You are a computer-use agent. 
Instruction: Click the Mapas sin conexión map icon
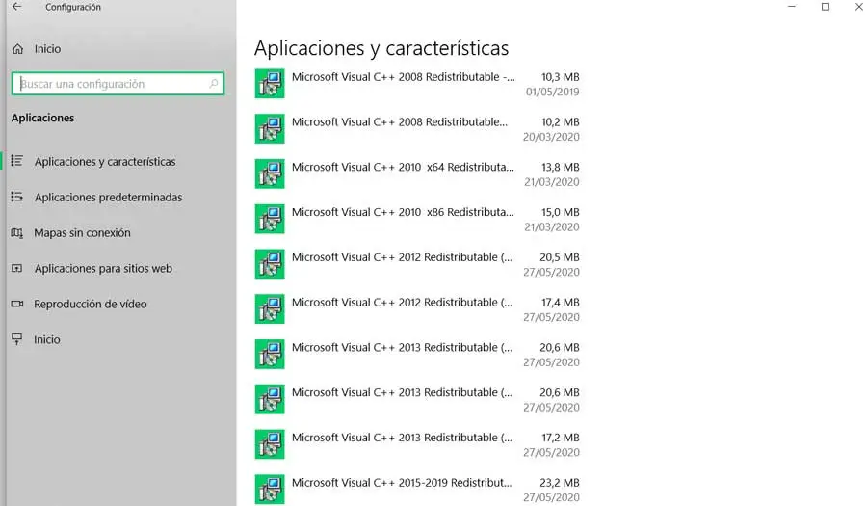[17, 233]
